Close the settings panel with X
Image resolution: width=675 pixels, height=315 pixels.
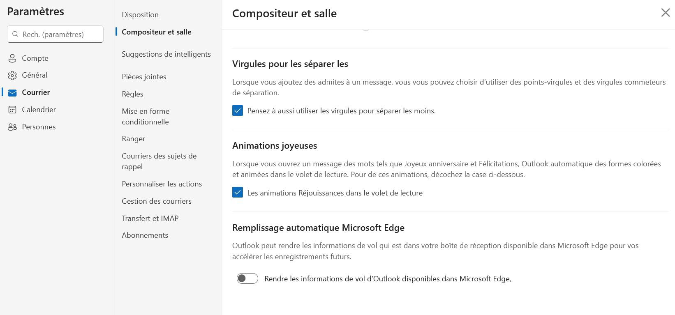tap(665, 13)
